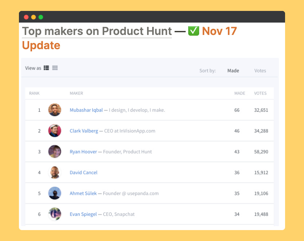Click made count 34
Image resolution: width=304 pixels, height=241 pixels.
click(237, 214)
